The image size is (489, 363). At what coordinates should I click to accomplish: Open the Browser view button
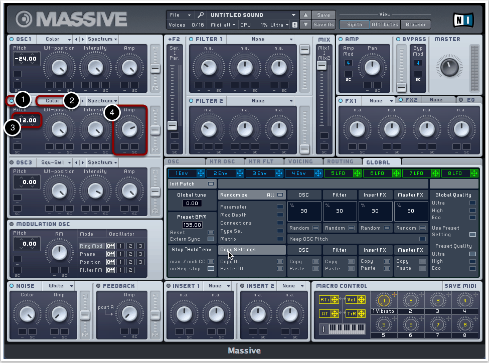(x=415, y=24)
